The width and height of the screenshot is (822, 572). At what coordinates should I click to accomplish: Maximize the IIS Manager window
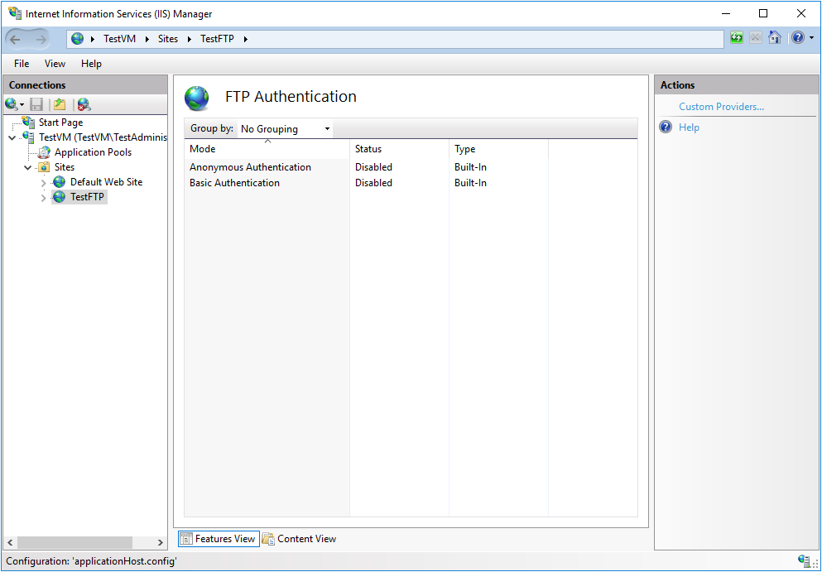pos(763,13)
